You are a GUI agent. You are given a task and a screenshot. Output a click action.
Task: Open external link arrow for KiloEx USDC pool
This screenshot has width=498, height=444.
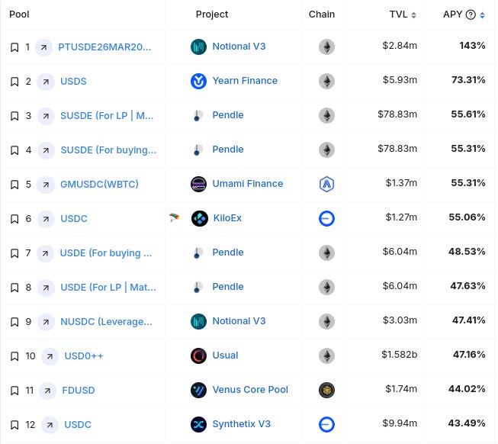46,219
